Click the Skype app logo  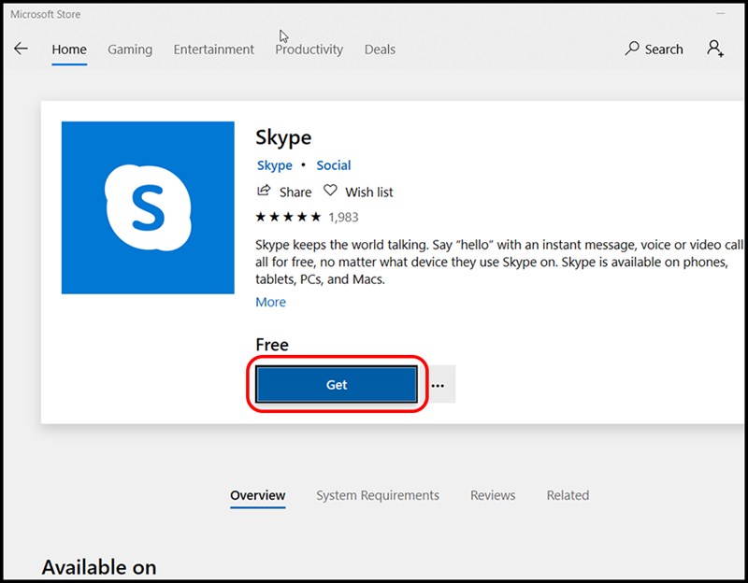pos(148,207)
